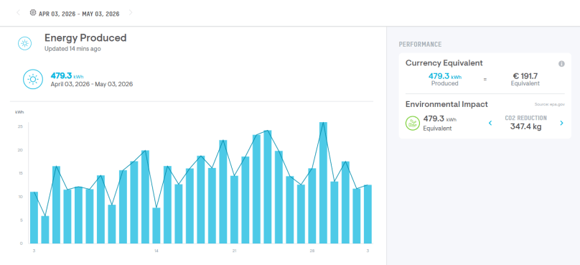Click the Environmental Impact heading
The height and width of the screenshot is (265, 580).
[x=446, y=104]
